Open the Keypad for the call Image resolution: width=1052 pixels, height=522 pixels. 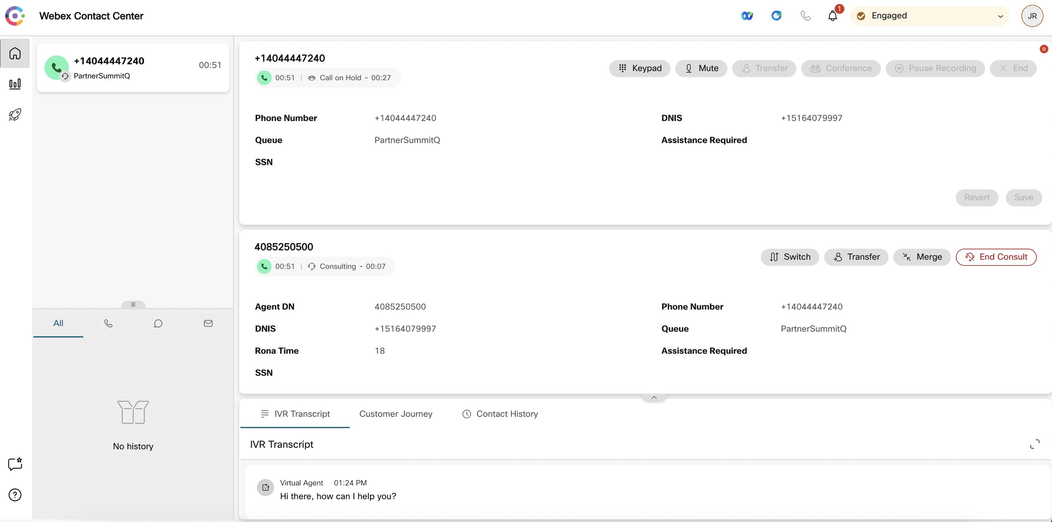640,68
